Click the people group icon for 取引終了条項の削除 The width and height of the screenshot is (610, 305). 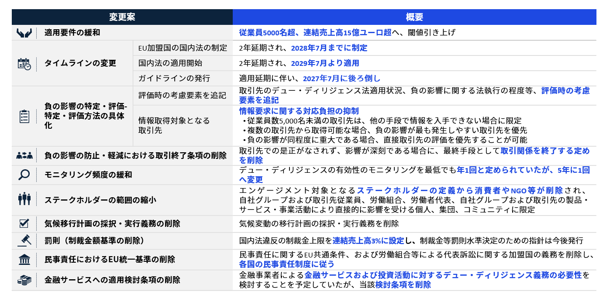[24, 156]
